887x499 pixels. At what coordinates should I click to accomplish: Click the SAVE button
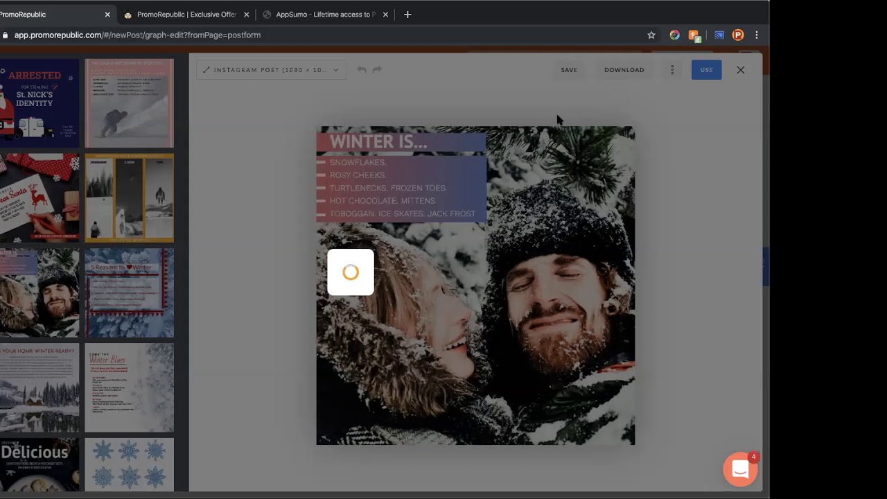569,69
